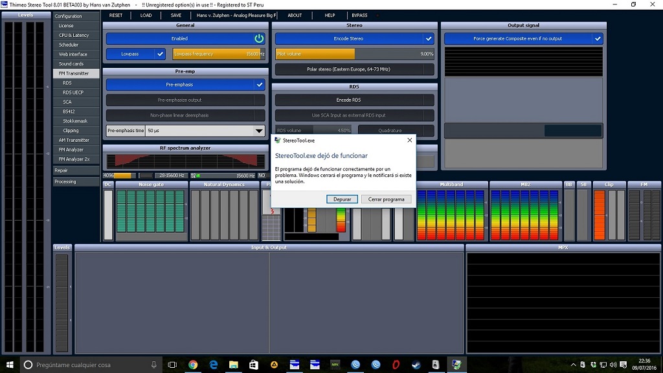This screenshot has width=663, height=373.
Task: Click the volume icon in system tray
Action: point(613,365)
